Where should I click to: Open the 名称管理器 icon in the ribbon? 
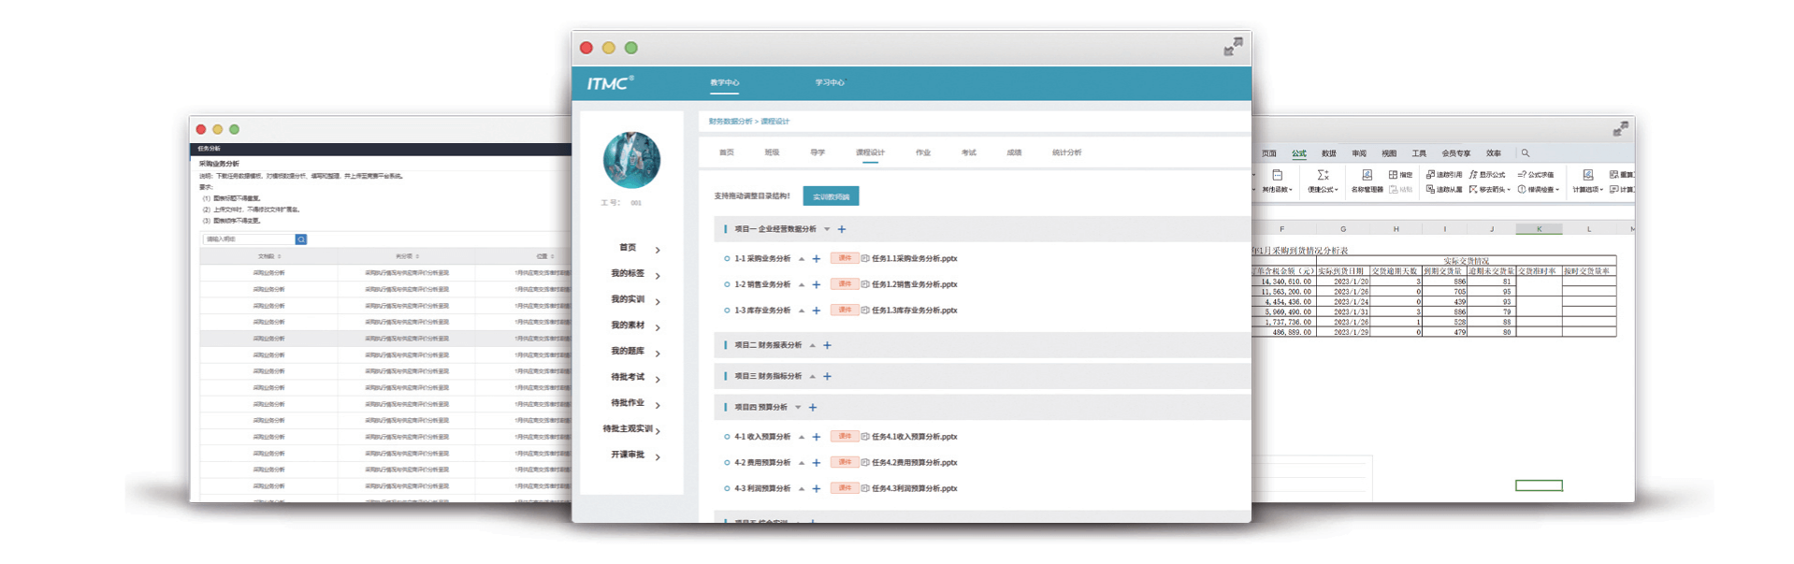coord(1367,175)
